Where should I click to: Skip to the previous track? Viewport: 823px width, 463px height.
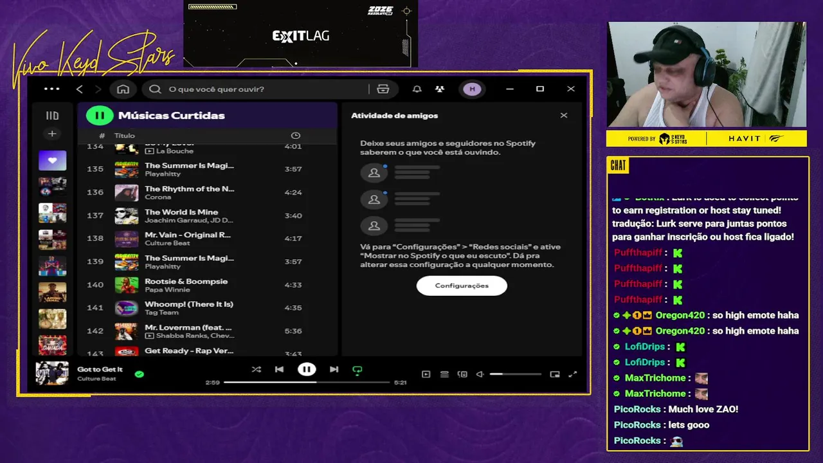pos(279,370)
